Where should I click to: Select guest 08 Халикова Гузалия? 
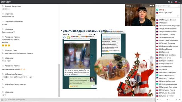click(167, 35)
